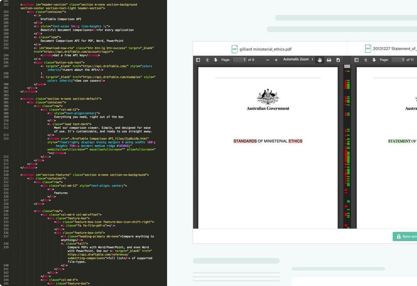Click the previous page arrow in the right viewer
The width and height of the screenshot is (417, 286).
[x=366, y=60]
